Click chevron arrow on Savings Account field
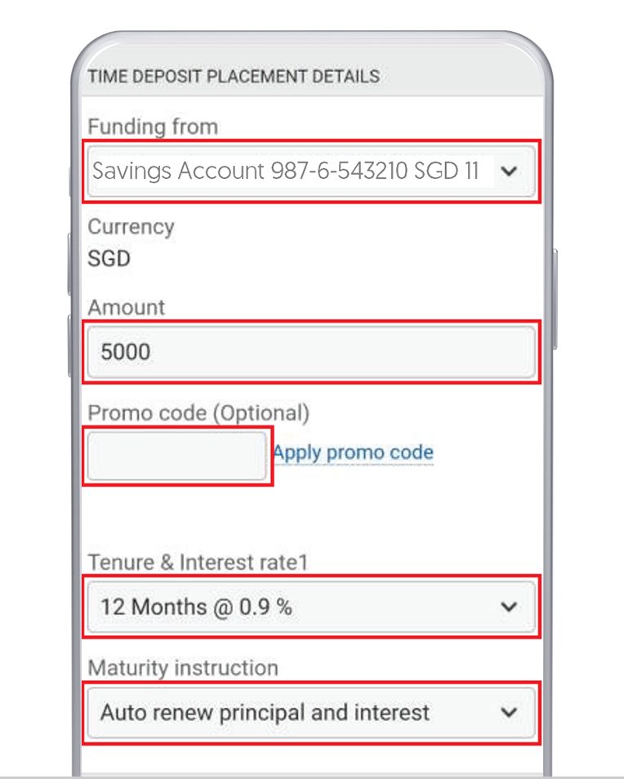Screen dimensions: 624x779 [x=509, y=171]
